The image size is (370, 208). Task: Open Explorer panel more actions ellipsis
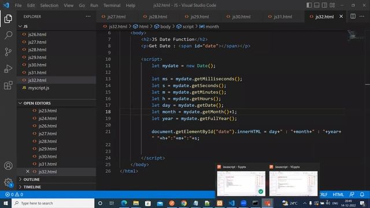click(88, 16)
